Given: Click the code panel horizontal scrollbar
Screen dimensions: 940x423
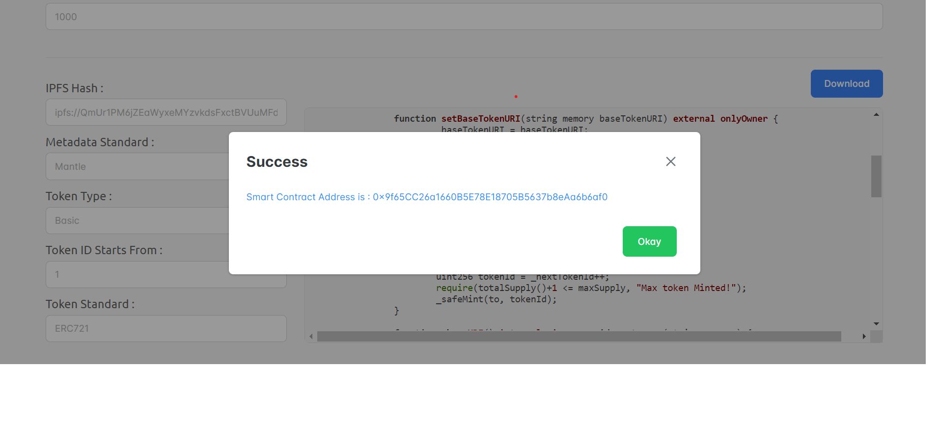Looking at the screenshot, I should pos(579,336).
